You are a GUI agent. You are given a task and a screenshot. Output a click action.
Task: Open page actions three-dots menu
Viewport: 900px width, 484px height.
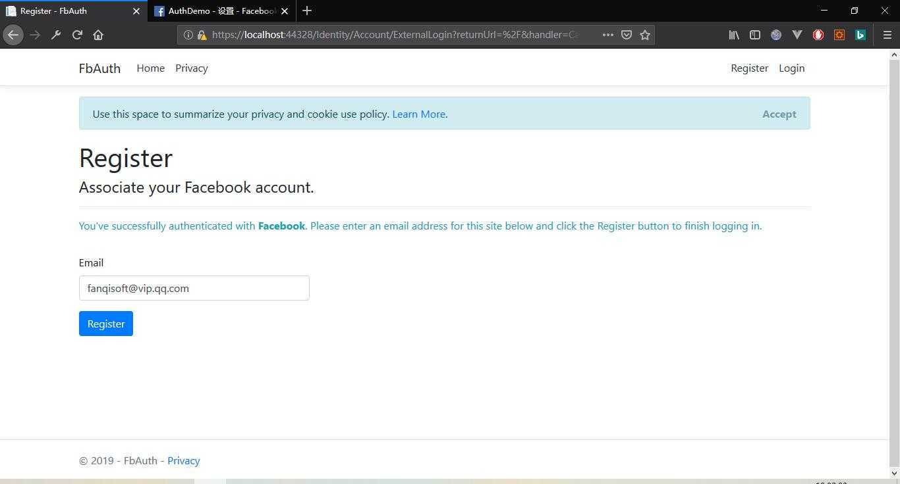[608, 35]
